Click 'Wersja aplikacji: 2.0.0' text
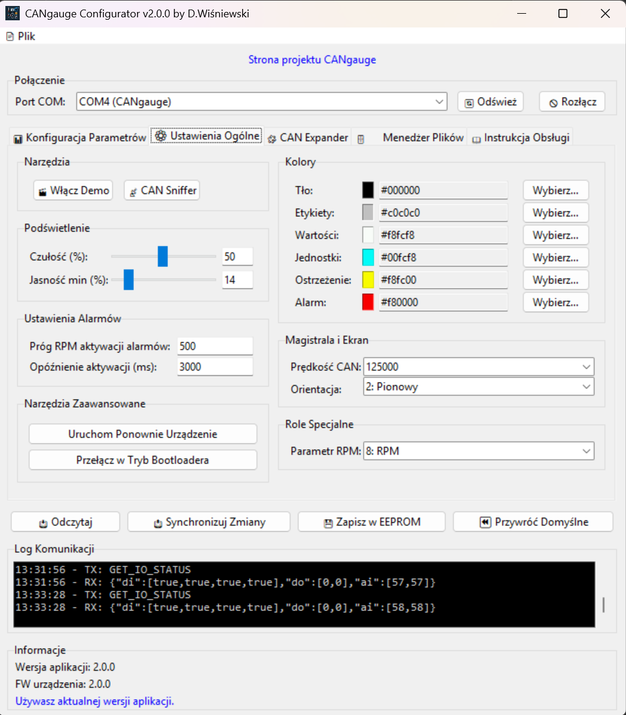Image resolution: width=626 pixels, height=715 pixels. click(x=65, y=667)
